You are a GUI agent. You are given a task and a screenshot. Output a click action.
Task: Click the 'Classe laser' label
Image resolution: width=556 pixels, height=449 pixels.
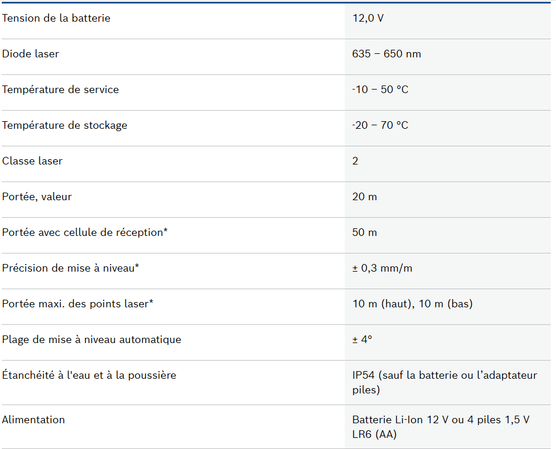(32, 161)
